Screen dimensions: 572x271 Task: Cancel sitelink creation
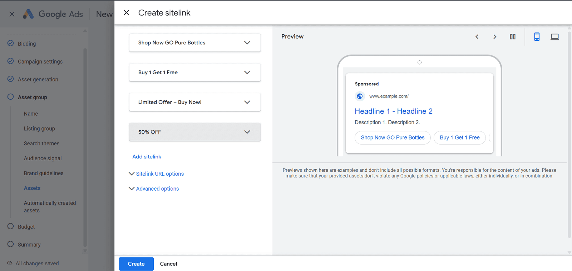coord(168,264)
